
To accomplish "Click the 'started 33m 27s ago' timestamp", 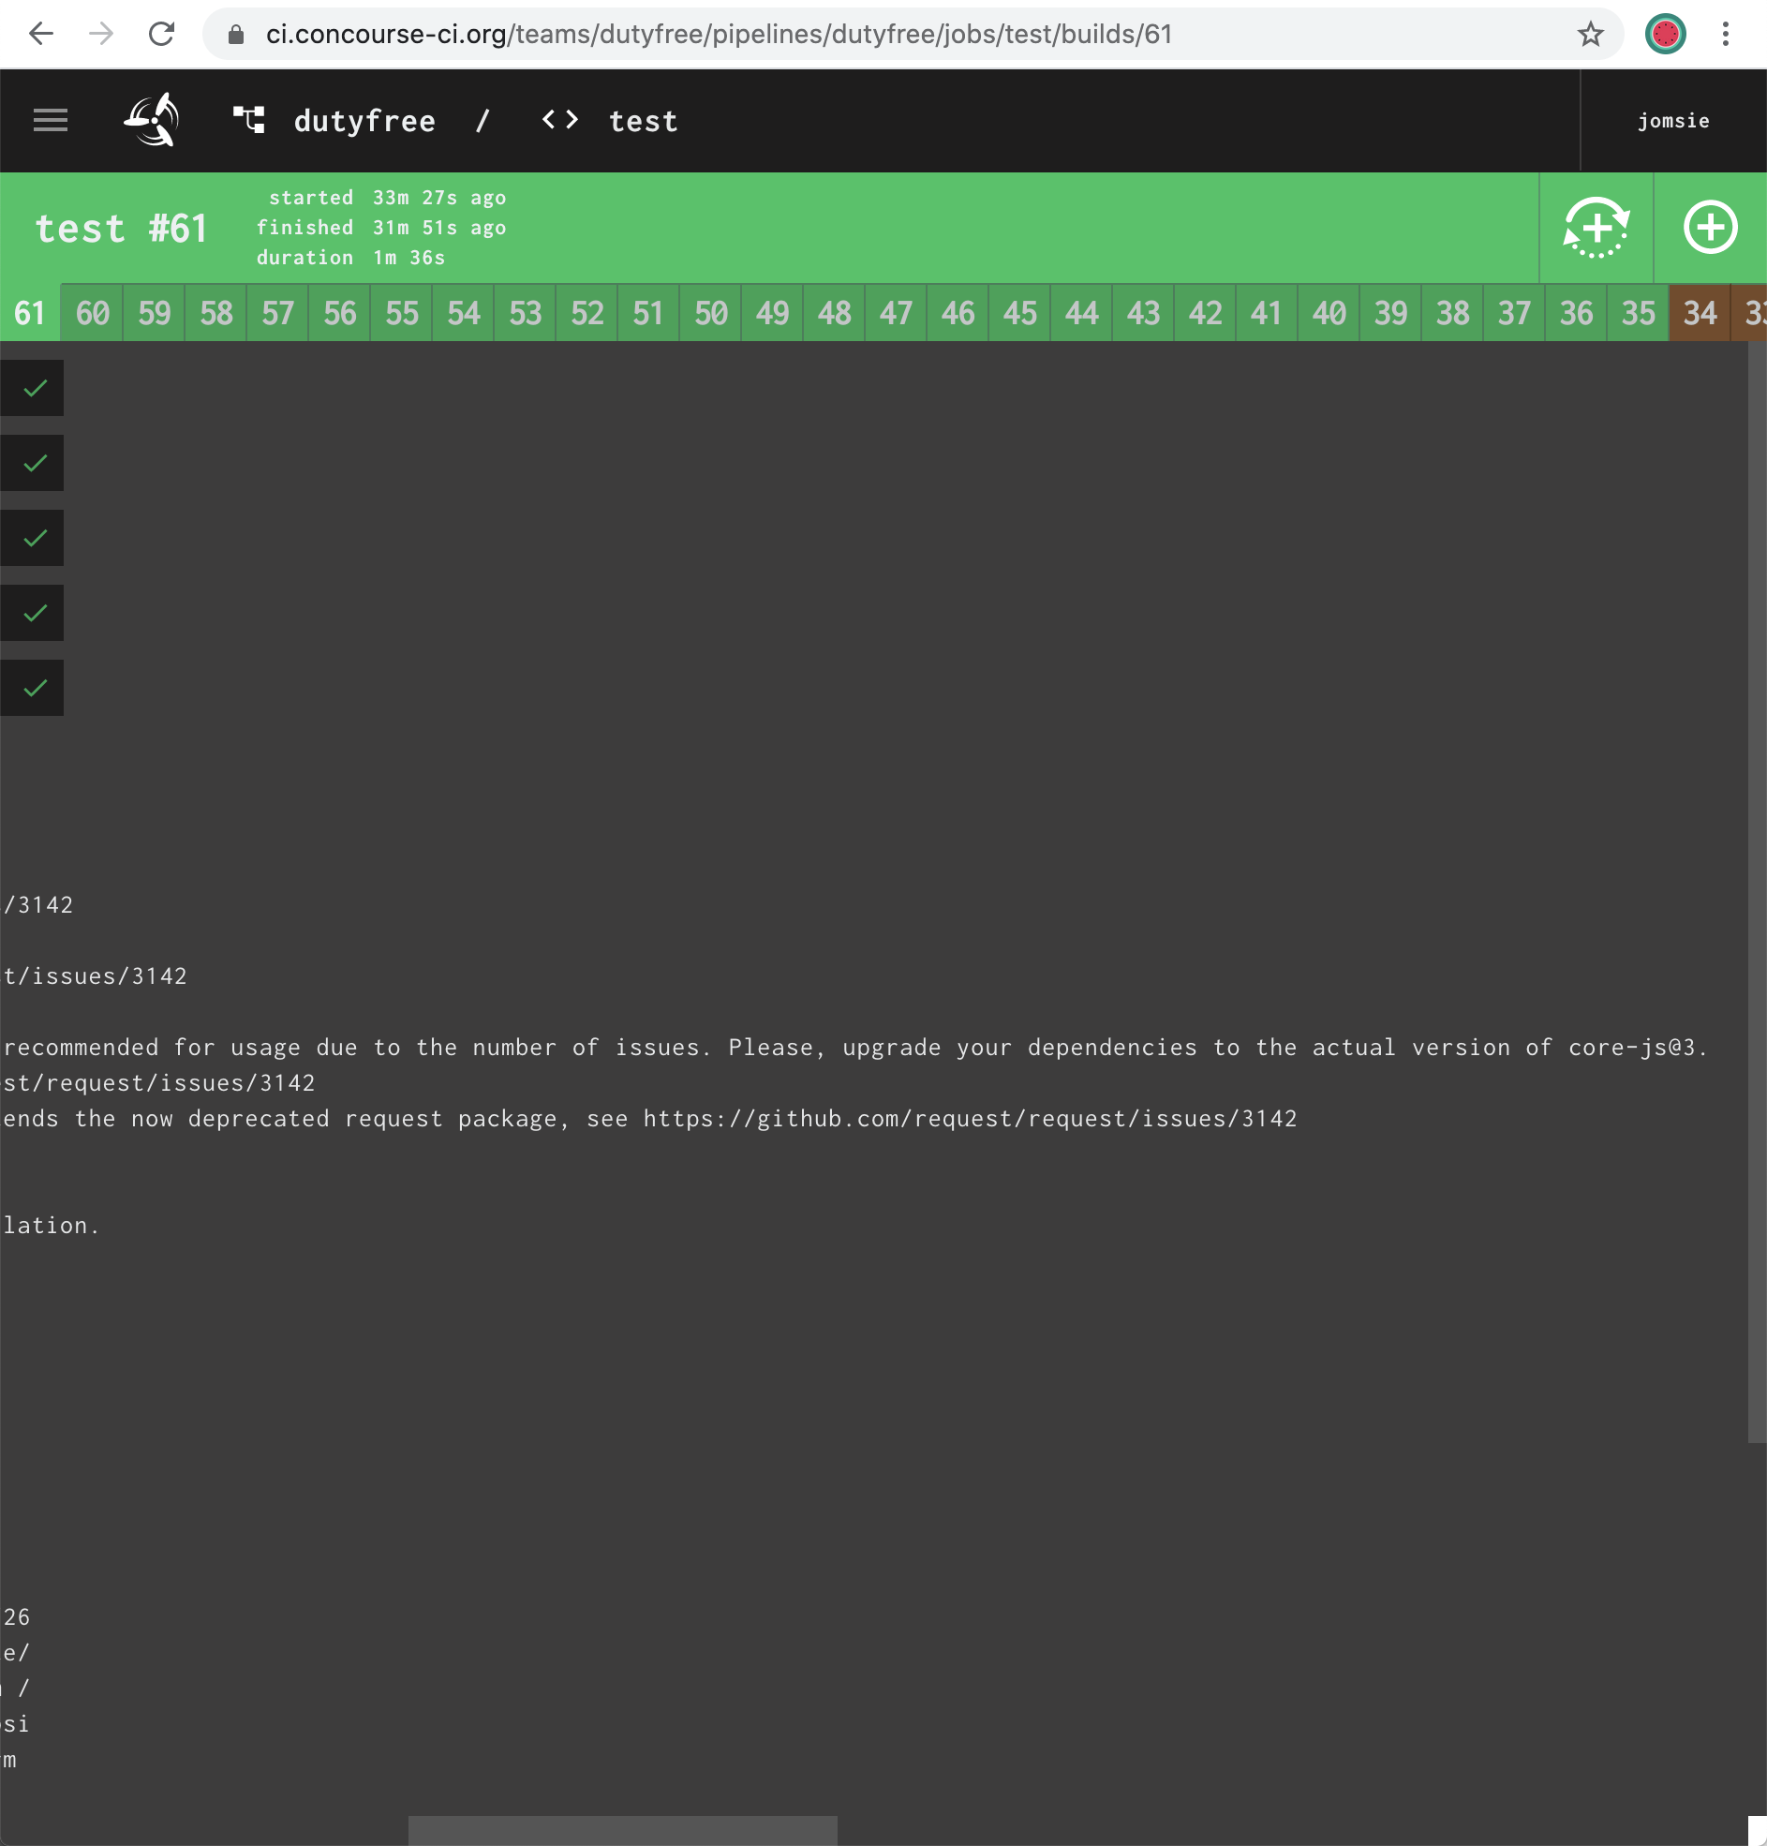I will click(387, 198).
